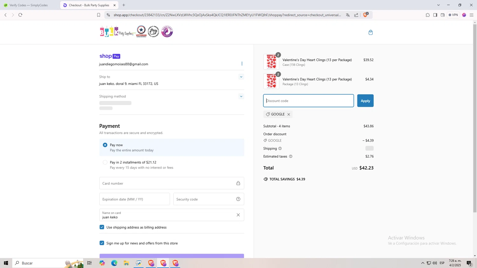
Task: Open the browser hamburger menu
Action: click(x=472, y=15)
